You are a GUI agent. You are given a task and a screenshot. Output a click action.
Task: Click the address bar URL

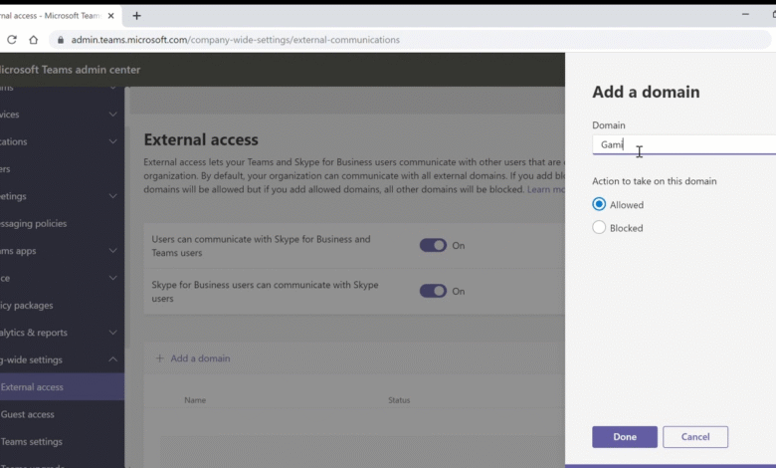[235, 40]
